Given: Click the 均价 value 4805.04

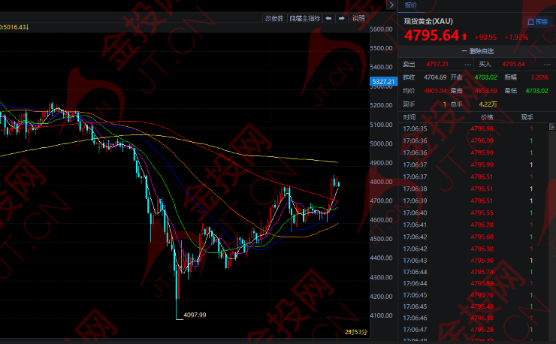Looking at the screenshot, I should click(435, 91).
